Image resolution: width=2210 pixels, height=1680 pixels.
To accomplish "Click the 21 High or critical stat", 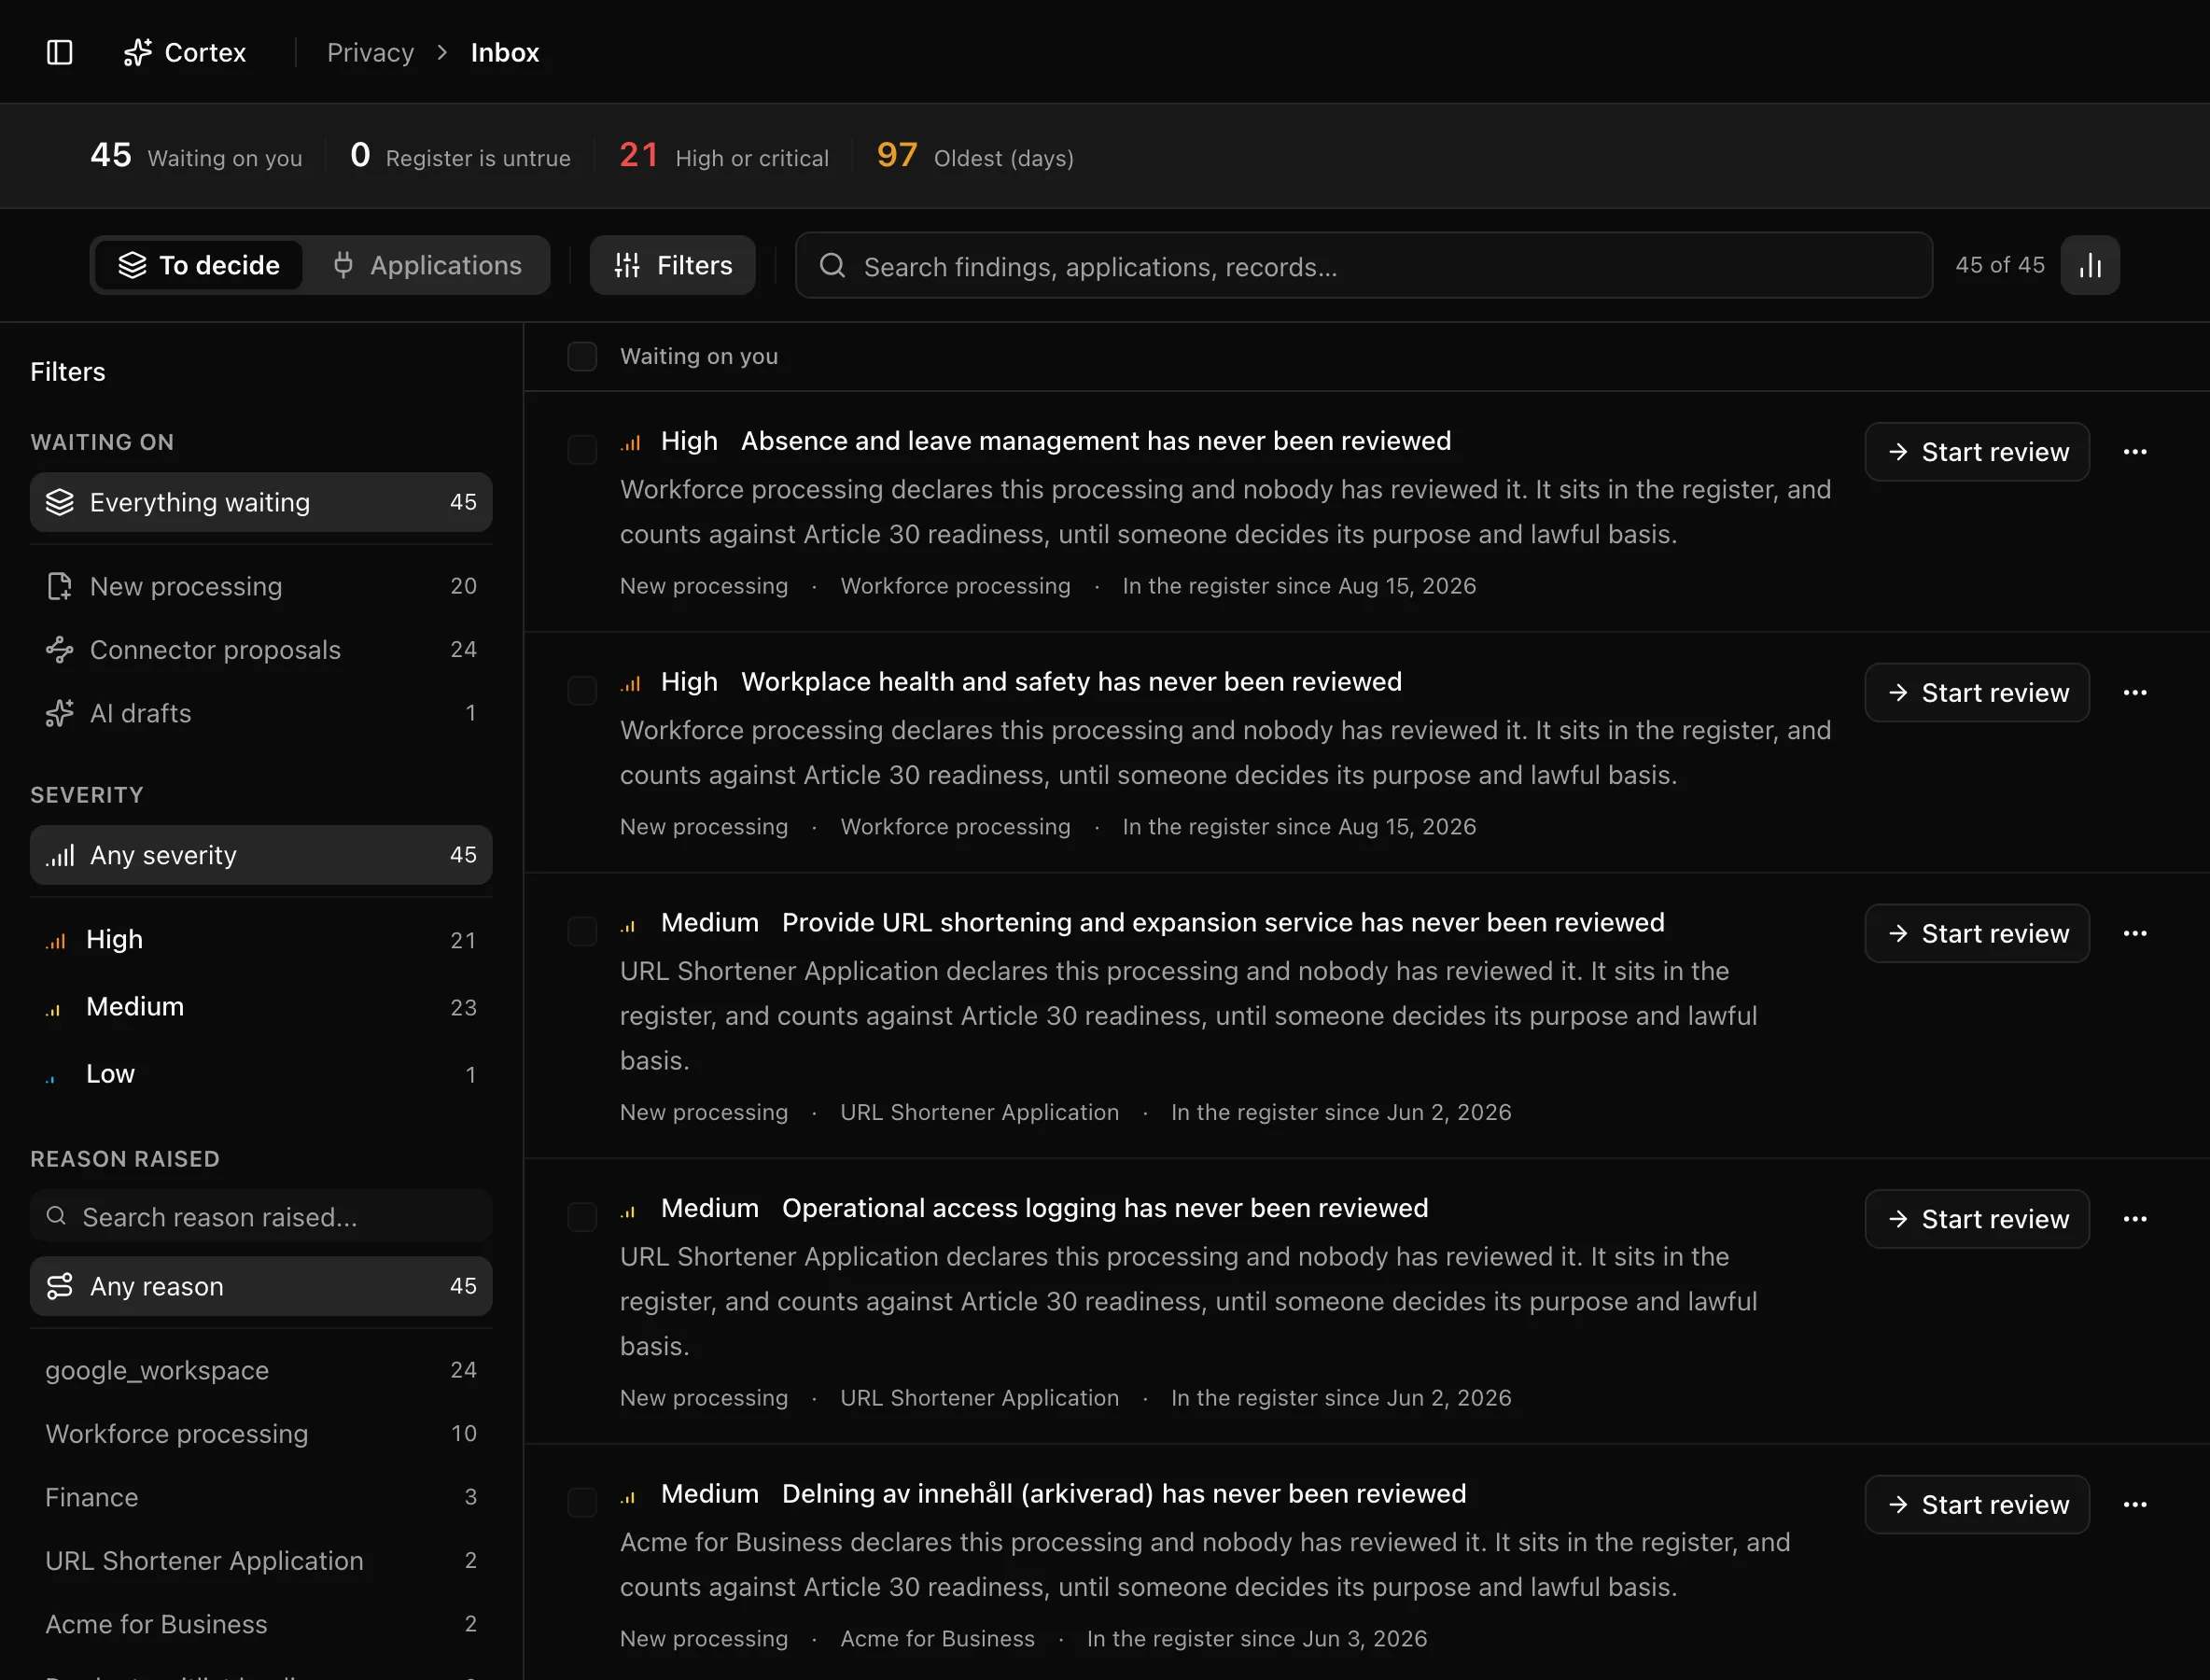I will (724, 156).
